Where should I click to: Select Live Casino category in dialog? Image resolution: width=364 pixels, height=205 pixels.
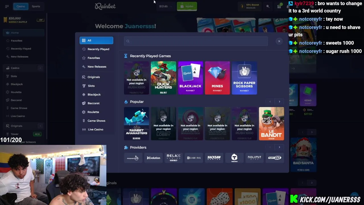click(x=96, y=129)
